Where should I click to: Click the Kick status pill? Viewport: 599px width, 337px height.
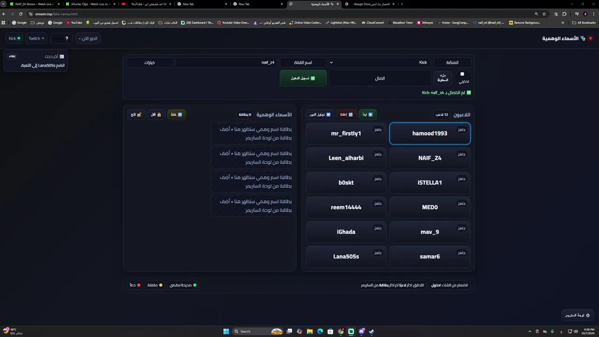(15, 38)
